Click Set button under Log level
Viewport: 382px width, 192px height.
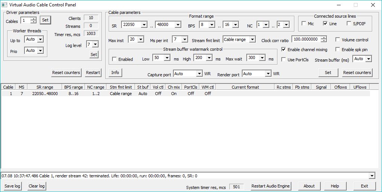tap(94, 54)
